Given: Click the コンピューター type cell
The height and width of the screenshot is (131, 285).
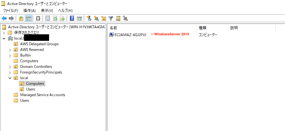Looking at the screenshot, I should tap(208, 35).
